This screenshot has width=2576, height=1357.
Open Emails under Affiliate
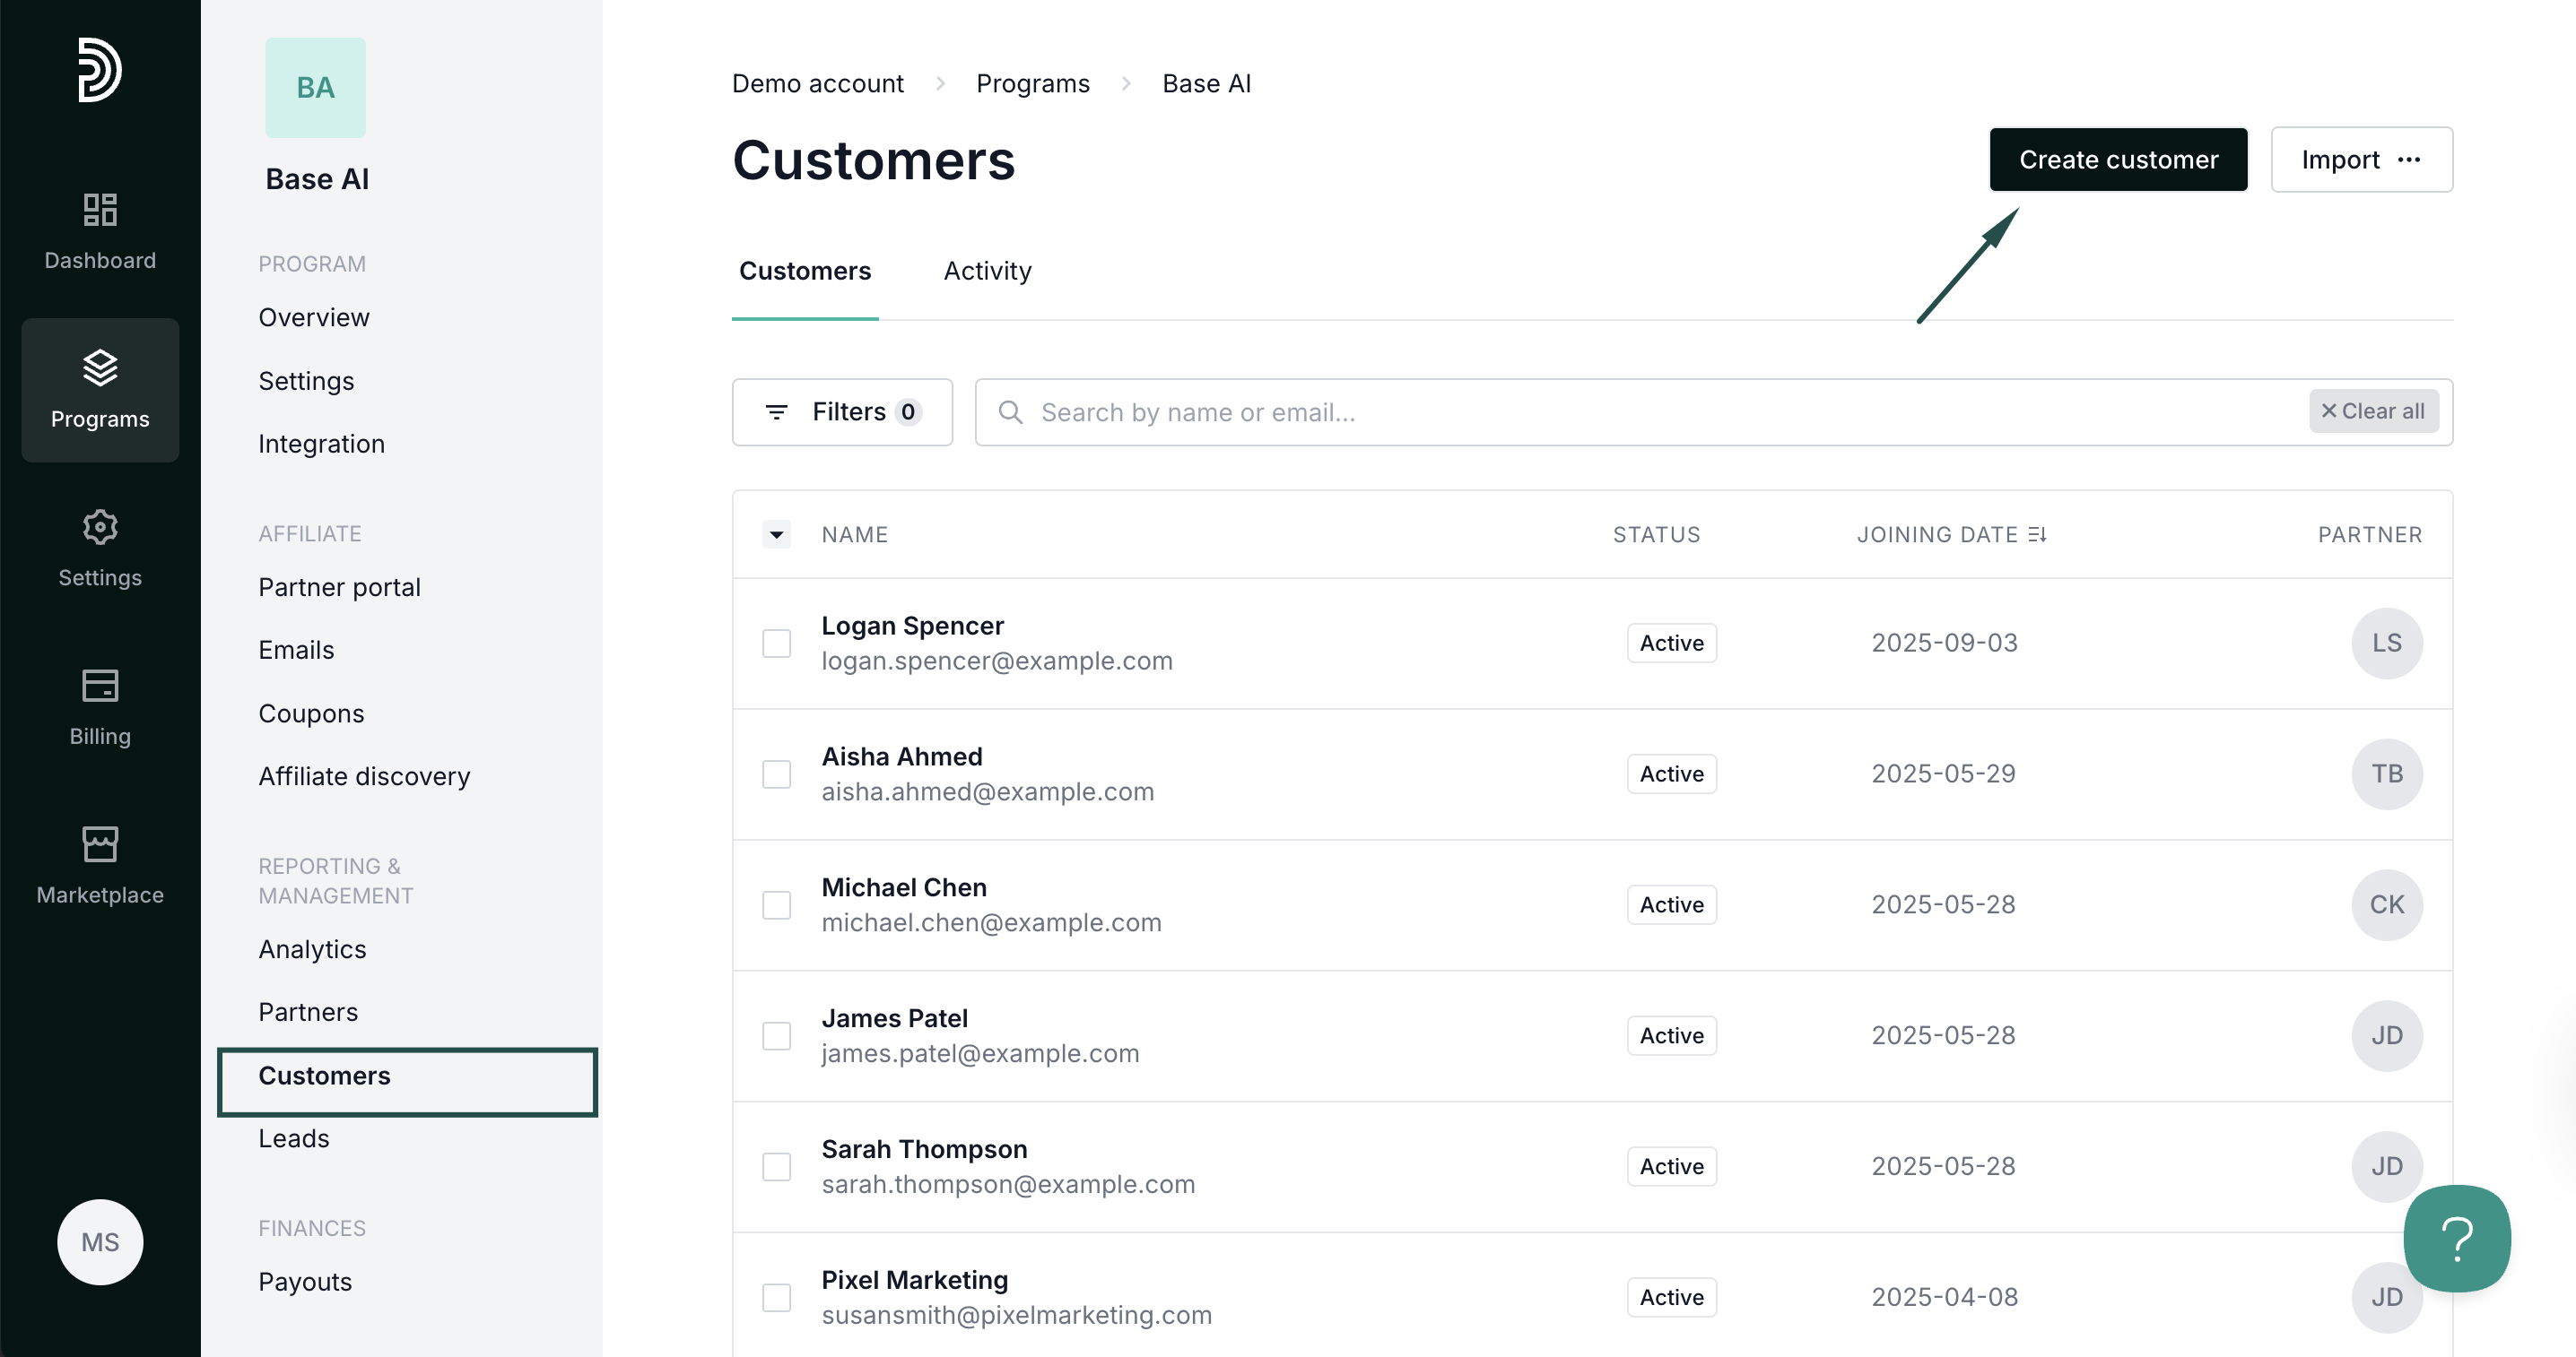(x=296, y=651)
